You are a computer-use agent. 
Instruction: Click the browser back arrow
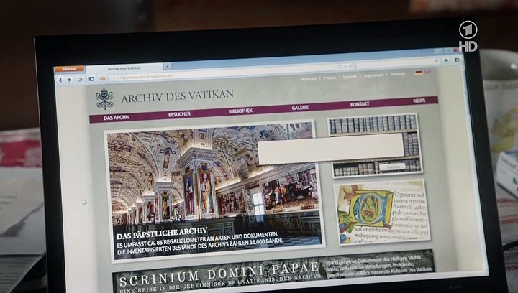(x=61, y=80)
